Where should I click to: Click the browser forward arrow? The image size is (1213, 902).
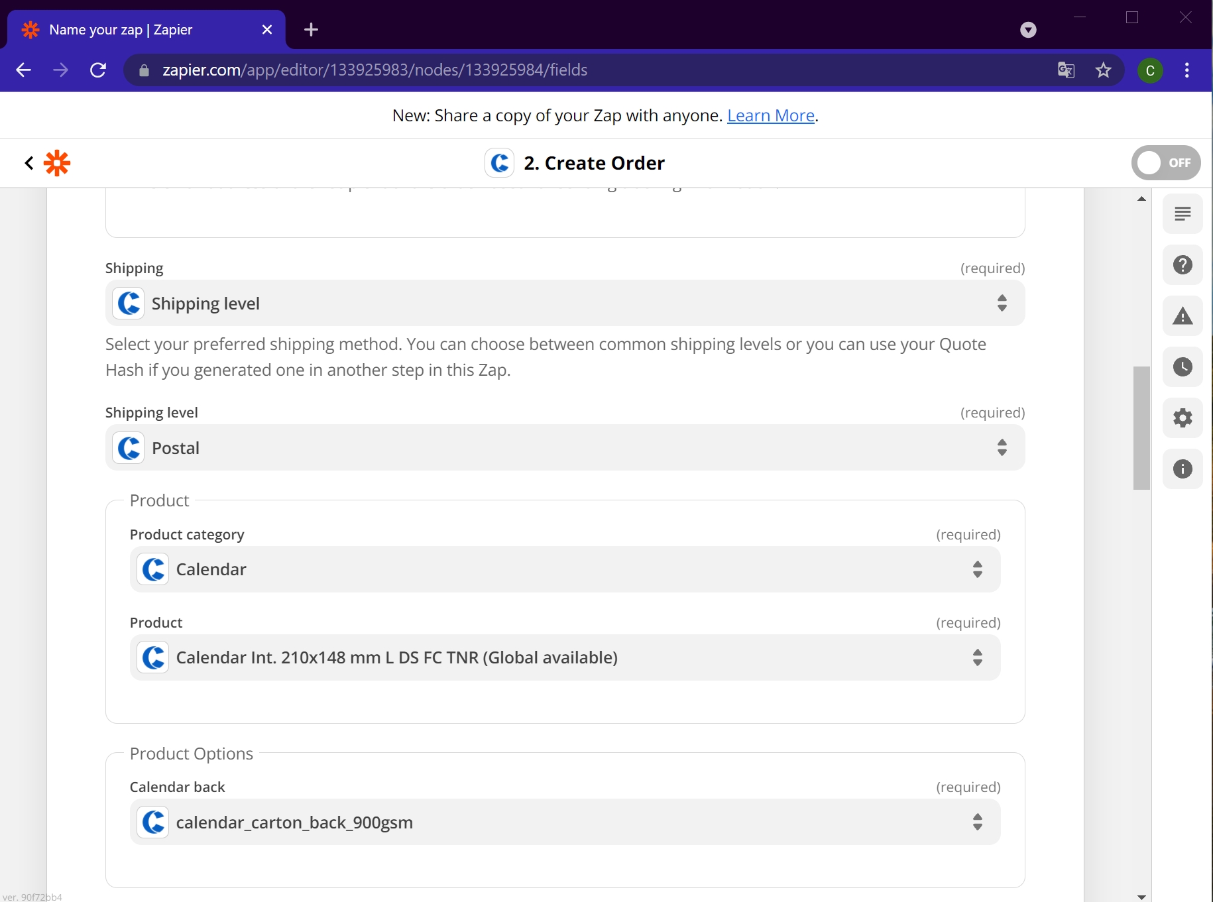tap(60, 70)
